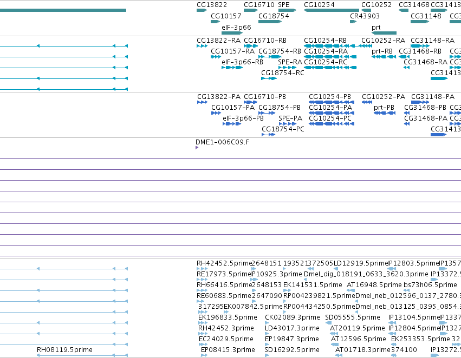Open the CG18754-PC protein label
This screenshot has width=461, height=358.
point(283,129)
